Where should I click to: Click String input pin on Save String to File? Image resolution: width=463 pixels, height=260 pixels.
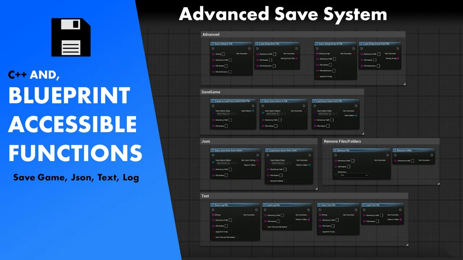(x=213, y=54)
